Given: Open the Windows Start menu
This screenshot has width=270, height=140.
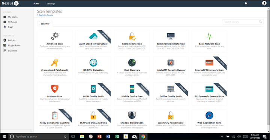Looking at the screenshot, I should click(4, 137).
